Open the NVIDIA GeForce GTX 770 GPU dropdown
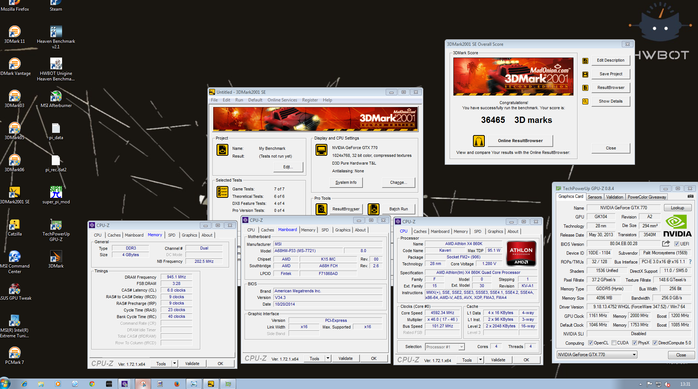This screenshot has height=389, width=698. tap(597, 355)
